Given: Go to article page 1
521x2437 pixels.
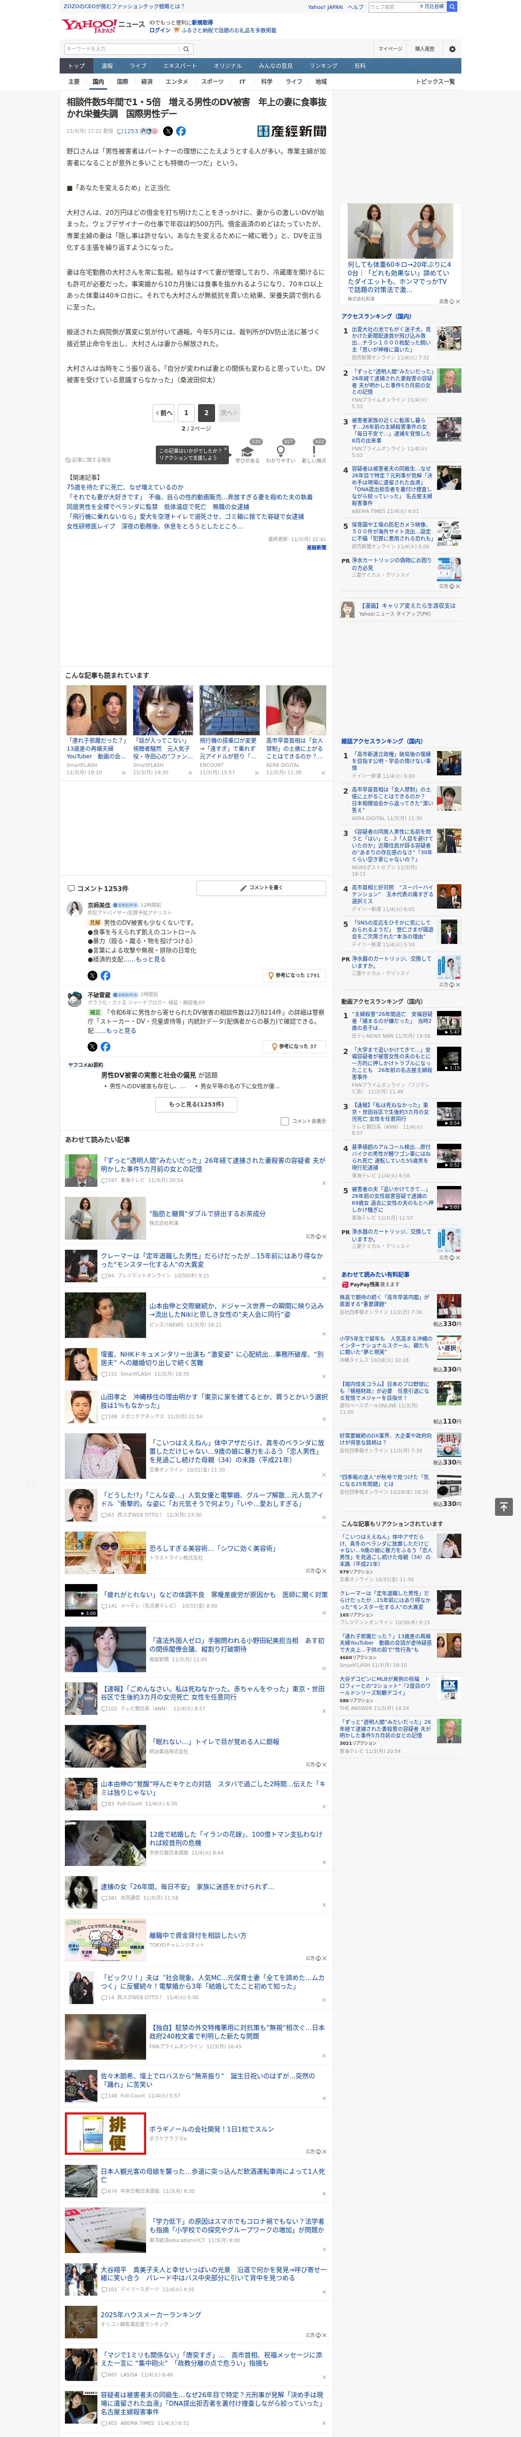Looking at the screenshot, I should 186,413.
